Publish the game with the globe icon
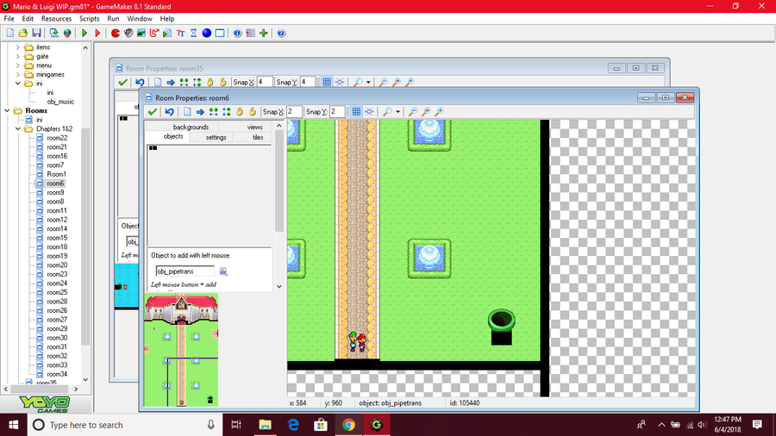This screenshot has width=776, height=436. click(66, 33)
